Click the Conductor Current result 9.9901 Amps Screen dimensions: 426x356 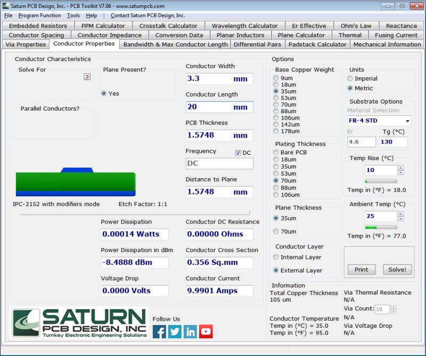coord(219,291)
